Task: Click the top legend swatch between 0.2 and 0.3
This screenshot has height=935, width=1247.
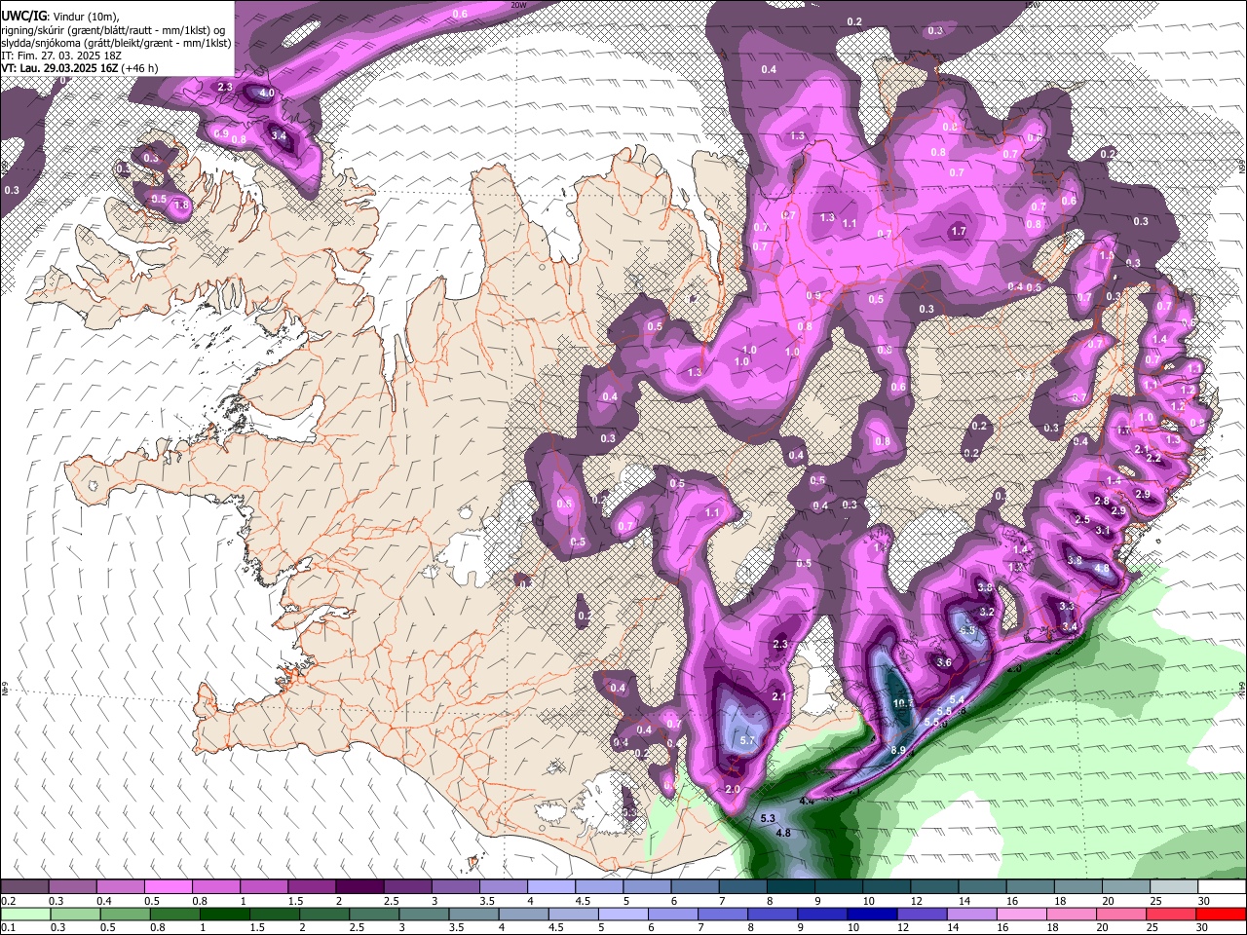Action: 24,887
